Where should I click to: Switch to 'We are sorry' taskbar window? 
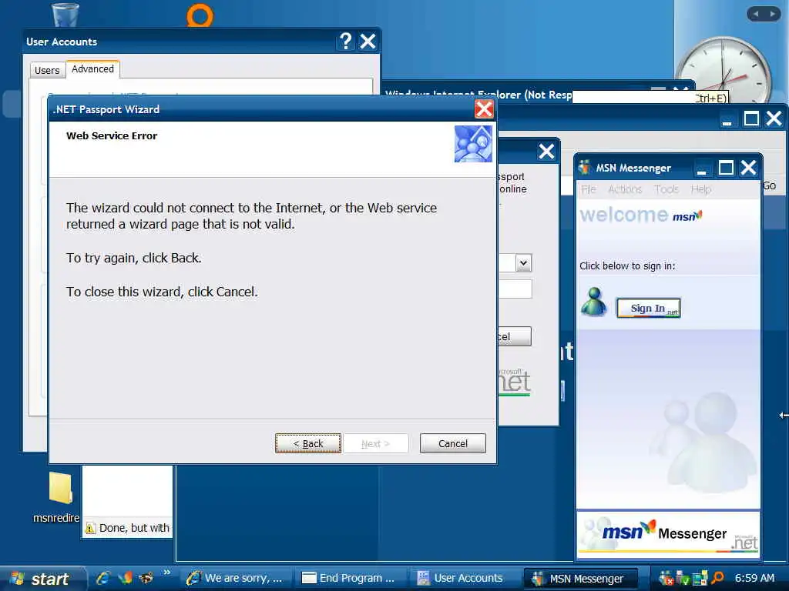coord(237,578)
